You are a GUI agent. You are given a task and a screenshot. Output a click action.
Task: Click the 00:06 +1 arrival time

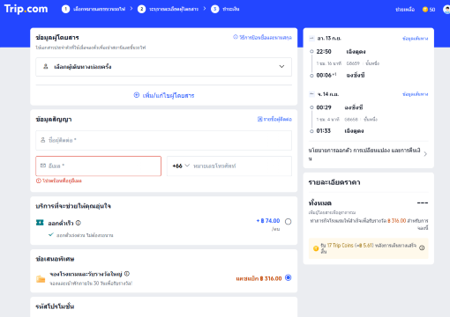pyautogui.click(x=326, y=75)
